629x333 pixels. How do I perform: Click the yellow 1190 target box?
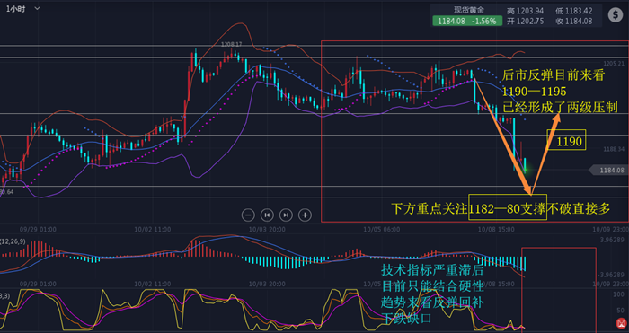tap(566, 140)
